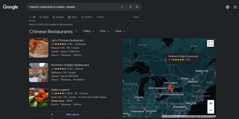
Task: Click the Google logo
Action: (x=10, y=7)
